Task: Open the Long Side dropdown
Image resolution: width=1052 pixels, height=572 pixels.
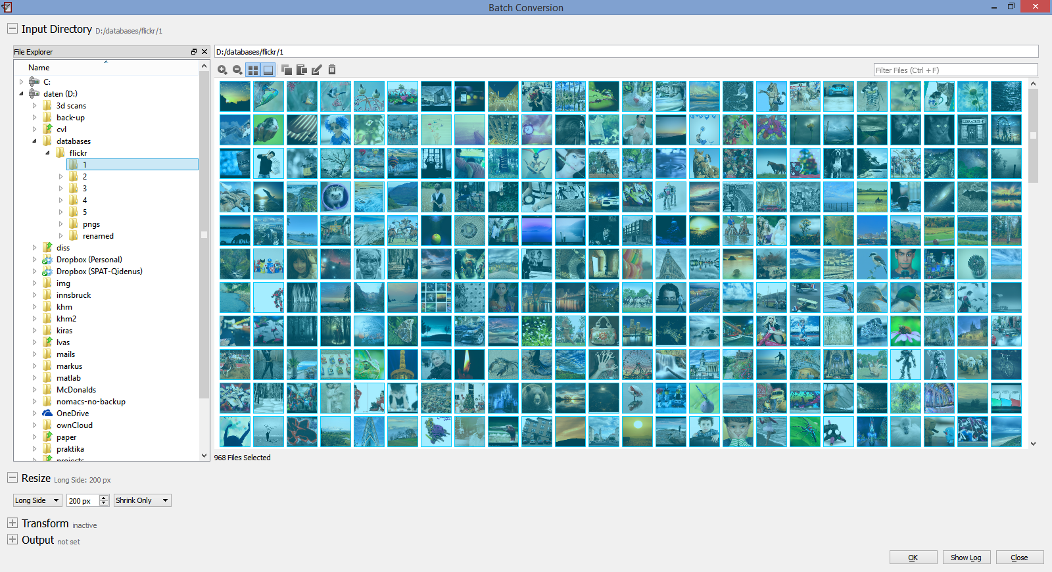Action: pyautogui.click(x=37, y=500)
